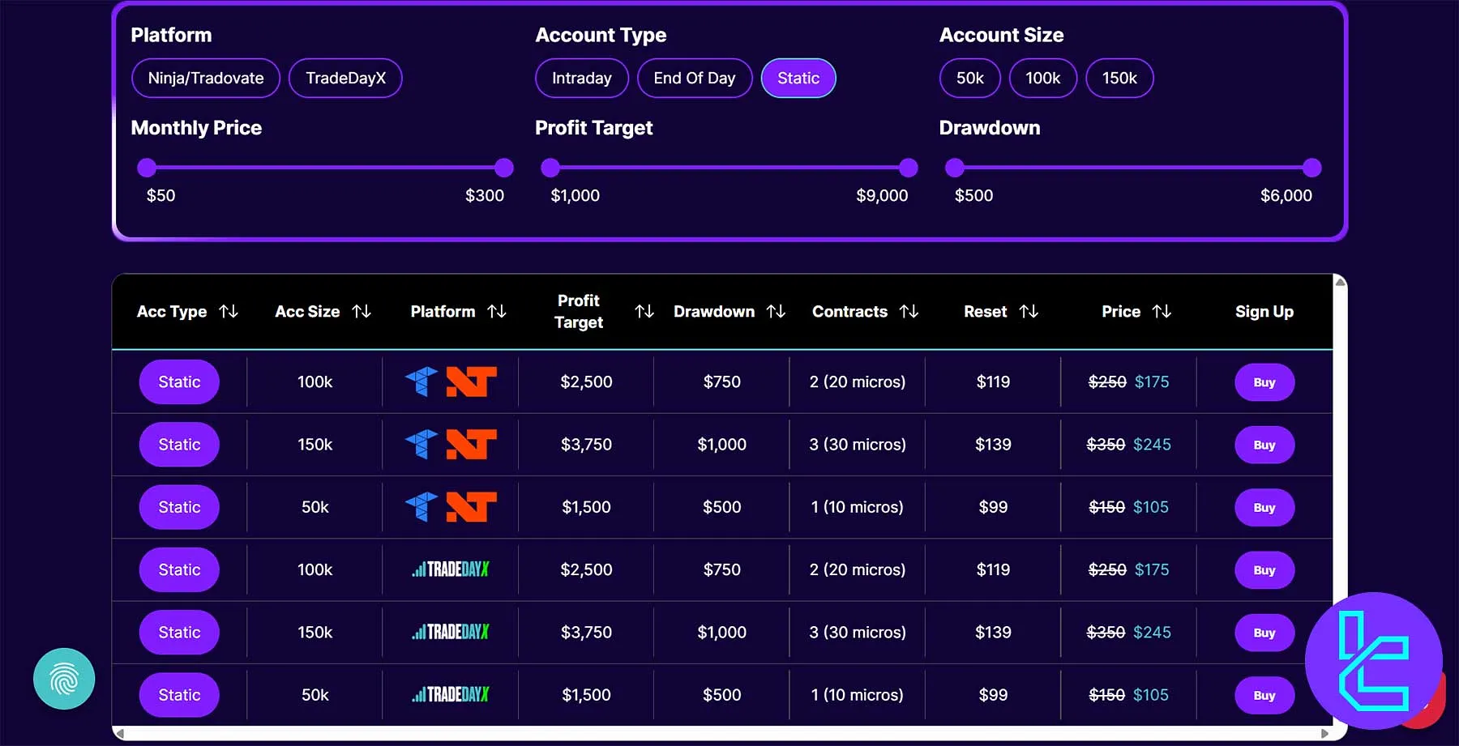Image resolution: width=1459 pixels, height=746 pixels.
Task: Sort table by Reset column arrows
Action: 1029,311
